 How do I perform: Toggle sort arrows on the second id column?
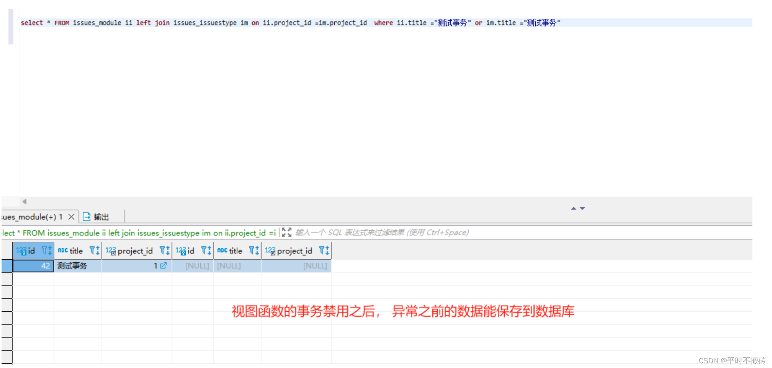pos(209,250)
